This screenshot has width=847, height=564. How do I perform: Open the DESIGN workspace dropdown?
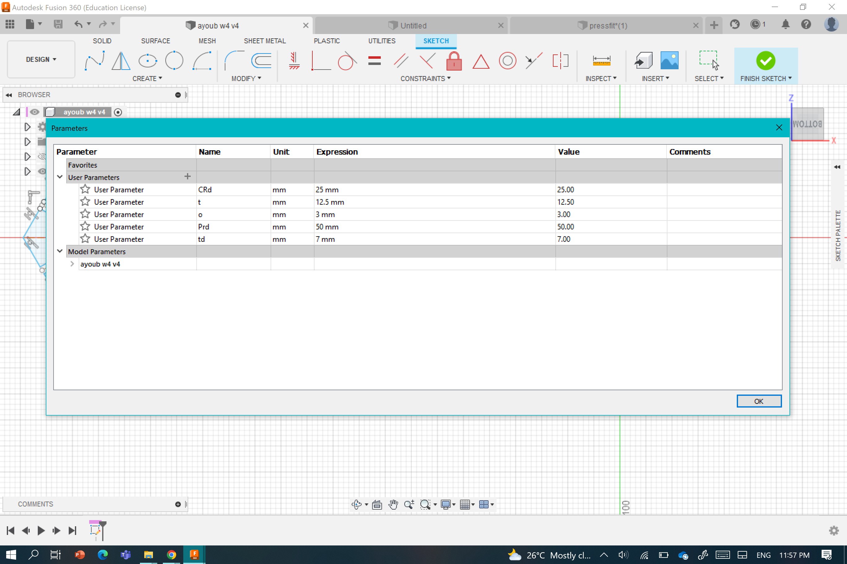pos(41,59)
